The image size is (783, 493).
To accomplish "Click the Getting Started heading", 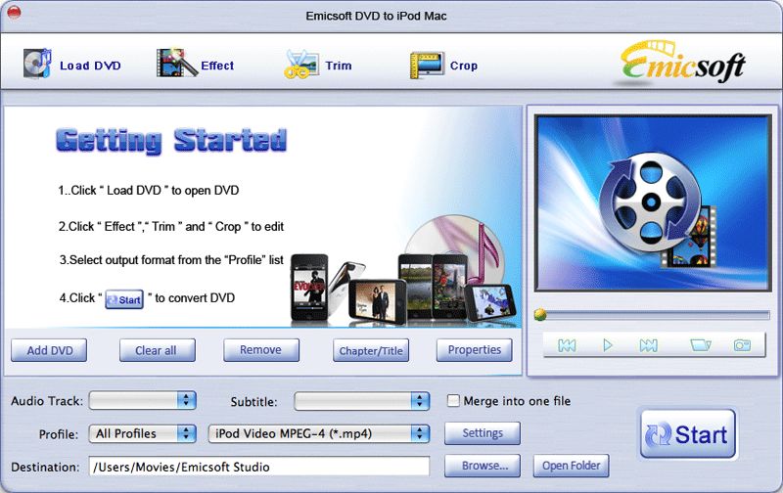I will pyautogui.click(x=171, y=141).
